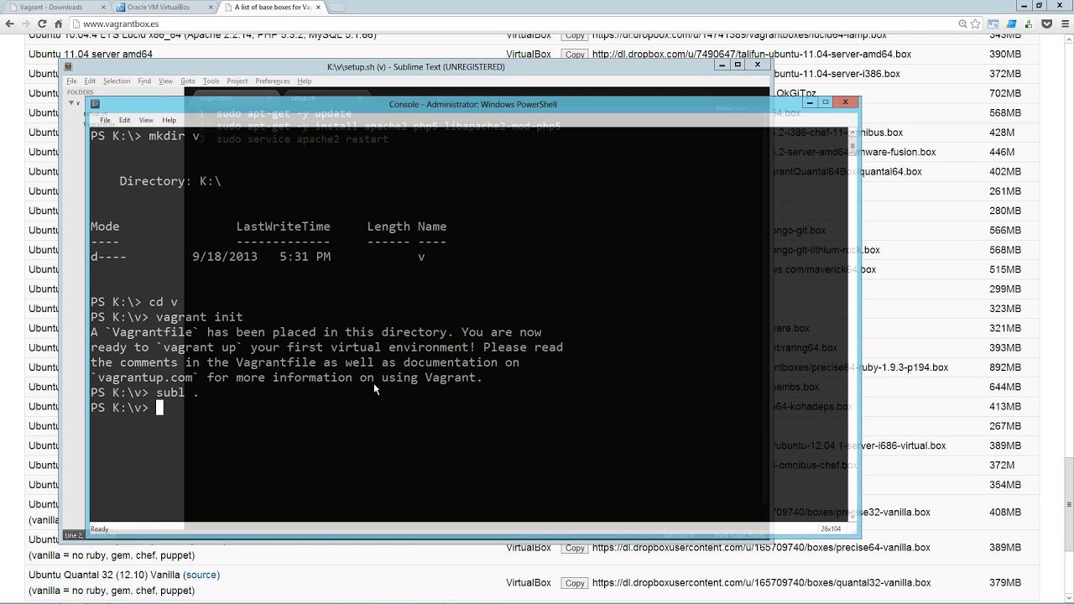Open the Console window Help menu
1074x604 pixels.
tap(169, 120)
